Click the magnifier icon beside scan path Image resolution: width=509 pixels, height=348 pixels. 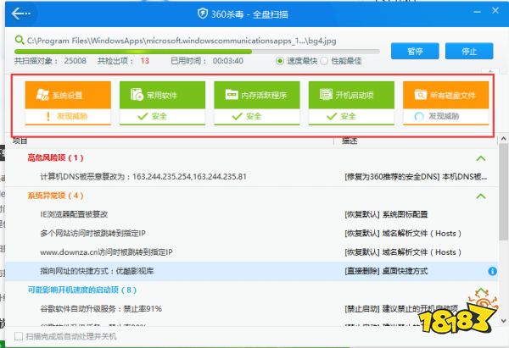20,40
